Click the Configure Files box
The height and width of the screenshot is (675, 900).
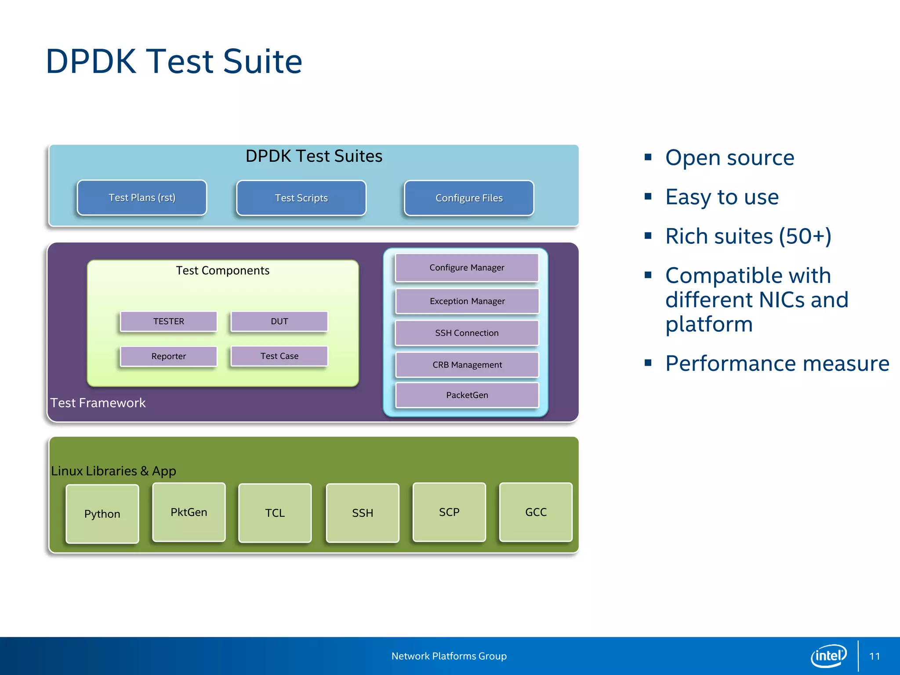[469, 198]
